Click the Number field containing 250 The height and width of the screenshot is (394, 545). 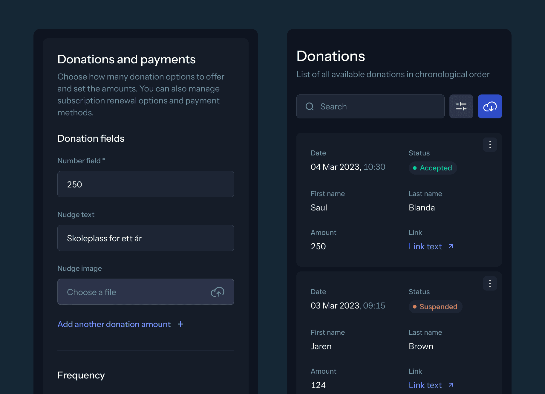pos(146,184)
